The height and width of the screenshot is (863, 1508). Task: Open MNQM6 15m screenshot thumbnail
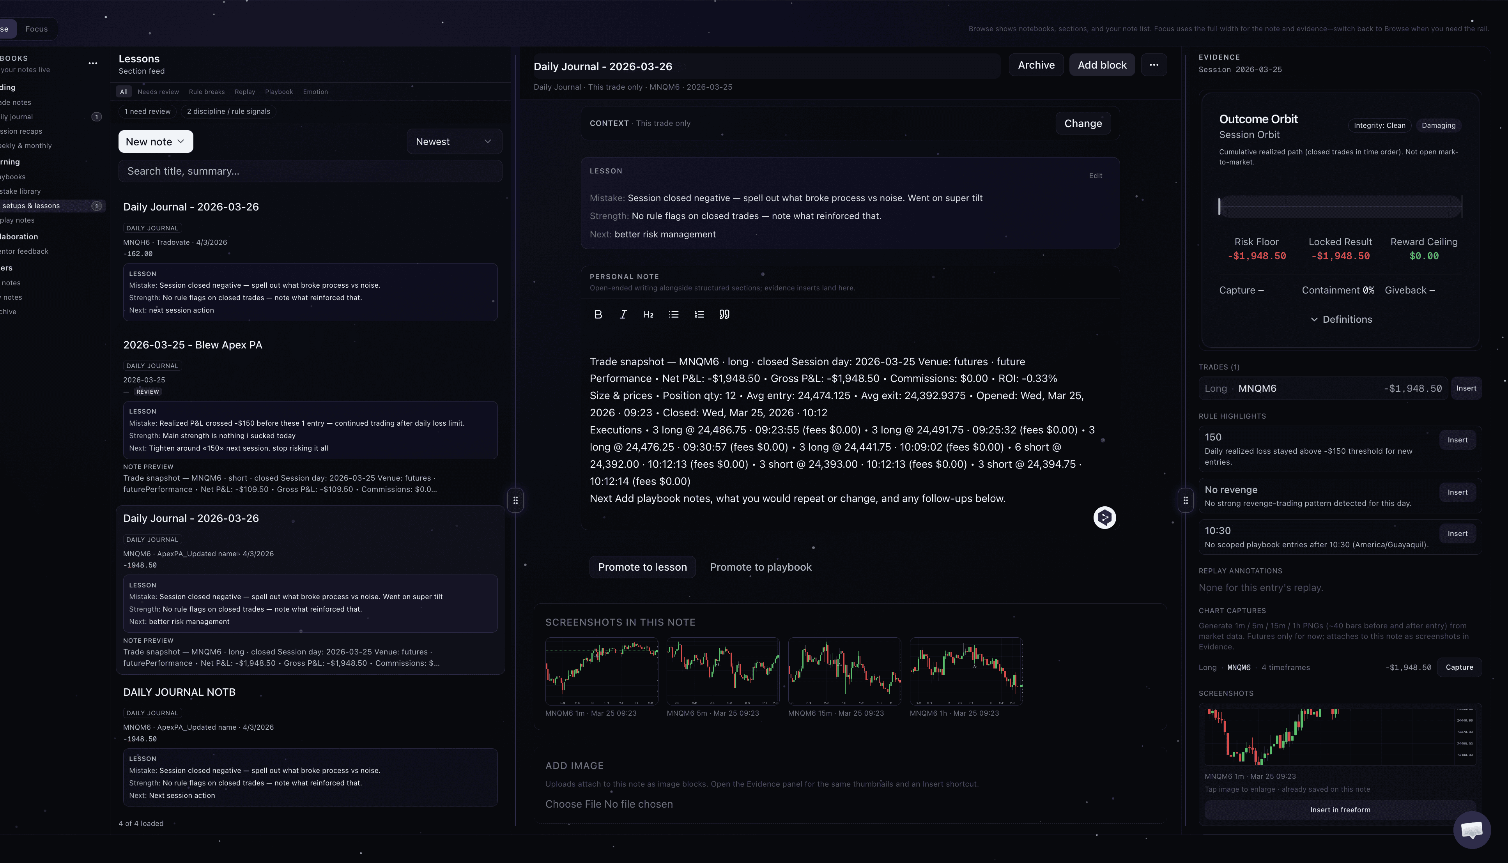[844, 672]
